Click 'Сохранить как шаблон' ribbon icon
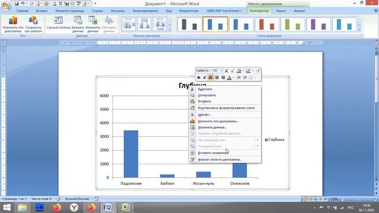The image size is (379, 213). click(x=33, y=24)
